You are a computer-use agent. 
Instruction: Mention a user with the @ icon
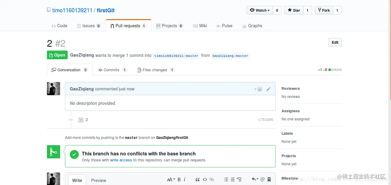(x=262, y=180)
